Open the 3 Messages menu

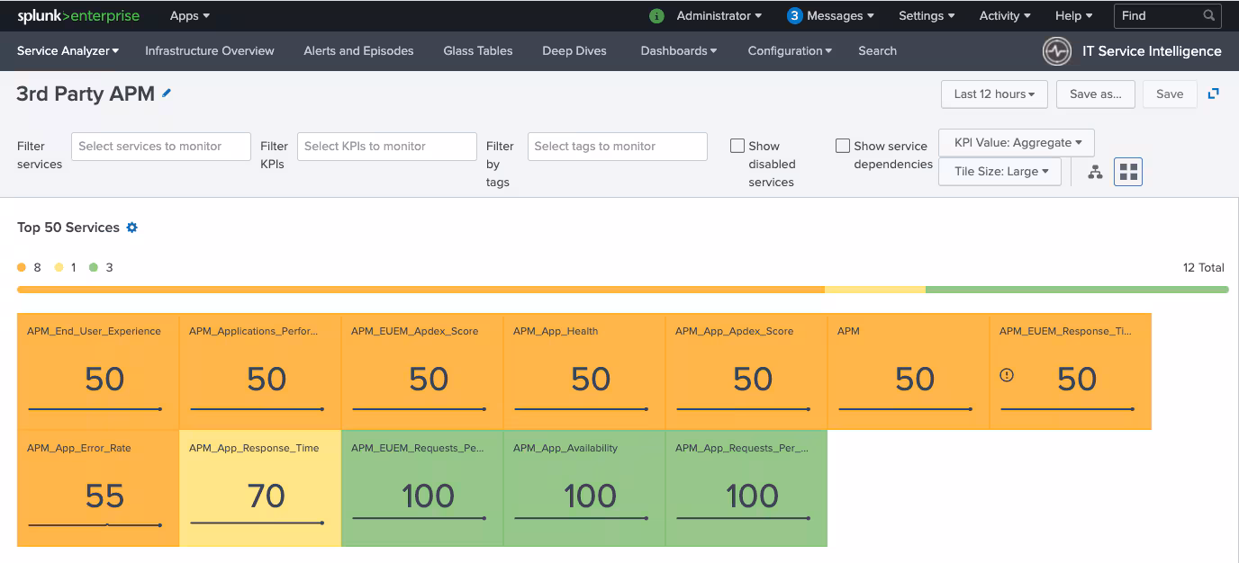tap(830, 16)
